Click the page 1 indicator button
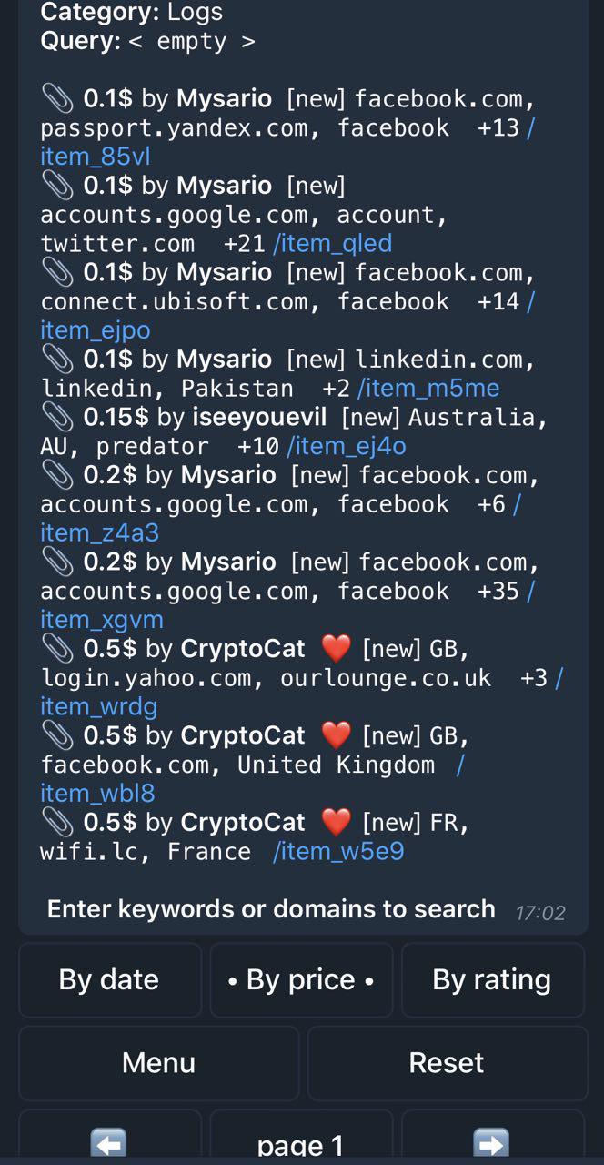Viewport: 604px width, 1165px height. click(301, 1143)
